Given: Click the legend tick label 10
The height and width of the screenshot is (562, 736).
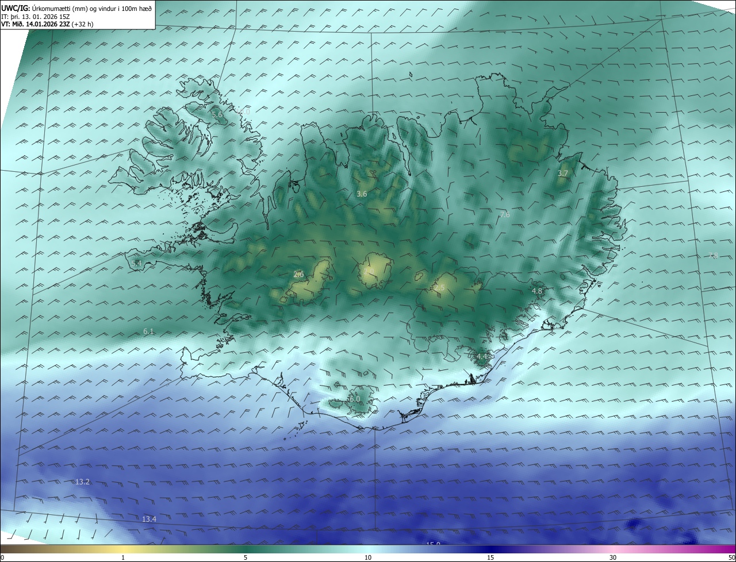Looking at the screenshot, I should click(x=368, y=557).
